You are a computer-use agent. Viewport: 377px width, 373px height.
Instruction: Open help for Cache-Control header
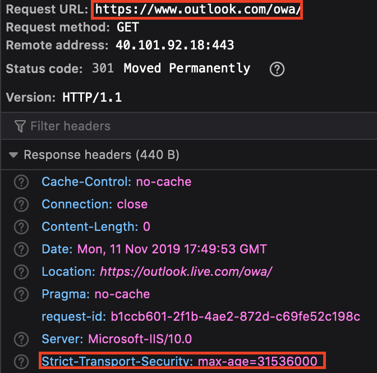coord(21,182)
